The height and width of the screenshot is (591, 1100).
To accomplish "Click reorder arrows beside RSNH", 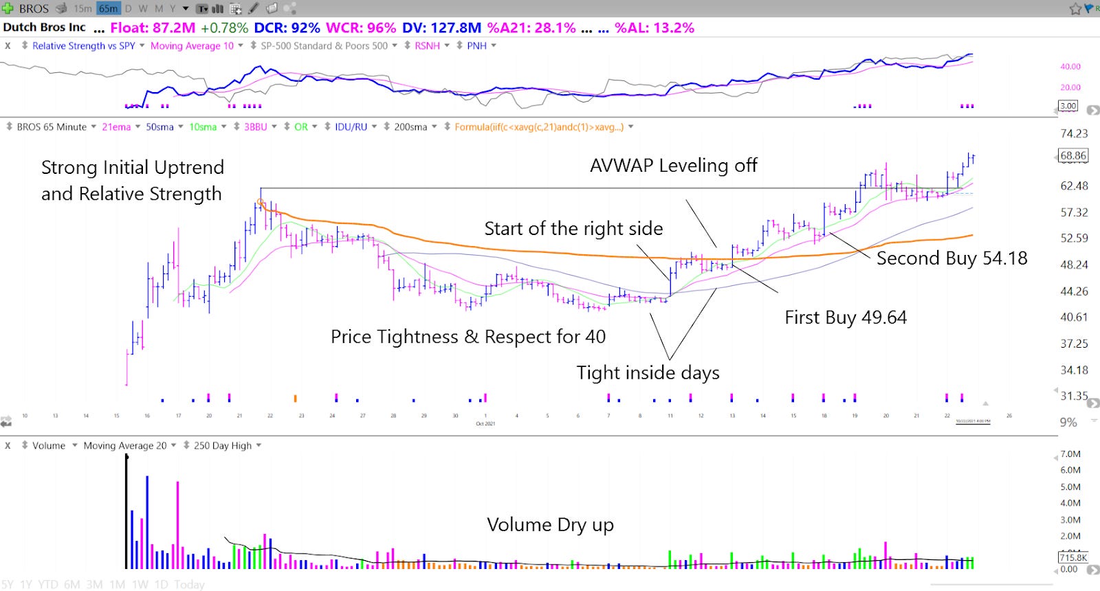I will (x=407, y=45).
